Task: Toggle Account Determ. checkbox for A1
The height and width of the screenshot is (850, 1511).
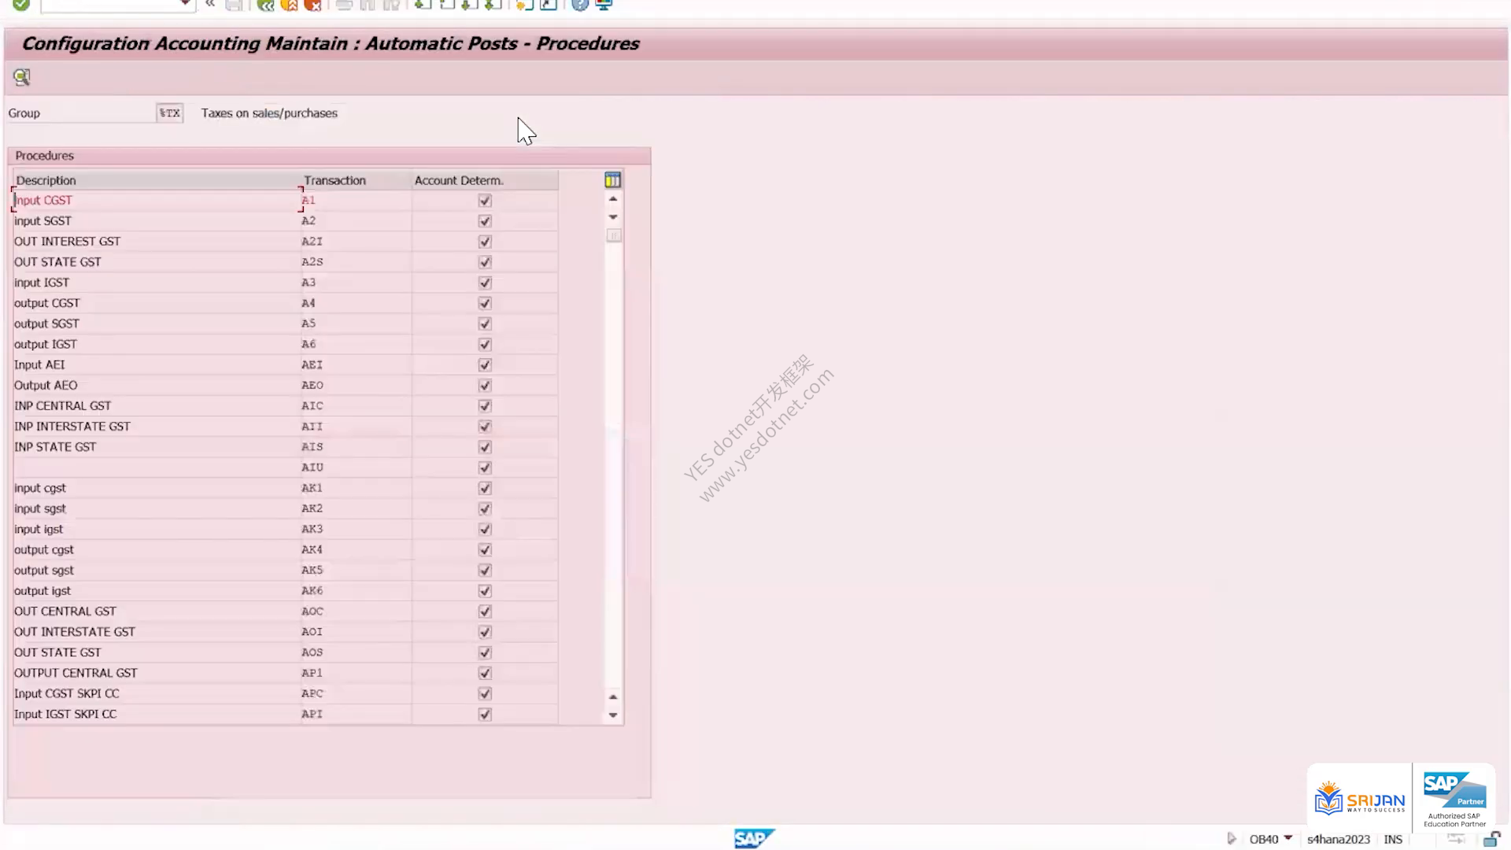Action: pyautogui.click(x=485, y=201)
